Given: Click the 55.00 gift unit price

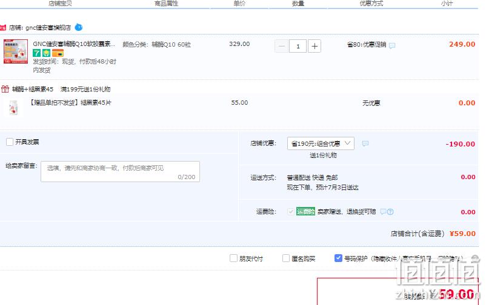Looking at the screenshot, I should pyautogui.click(x=239, y=102).
